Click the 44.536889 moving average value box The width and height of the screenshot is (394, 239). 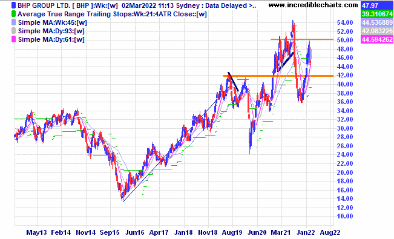377,22
